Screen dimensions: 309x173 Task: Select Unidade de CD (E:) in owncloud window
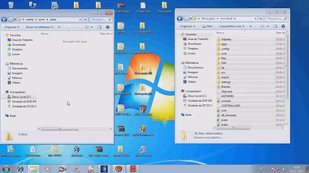(x=199, y=105)
